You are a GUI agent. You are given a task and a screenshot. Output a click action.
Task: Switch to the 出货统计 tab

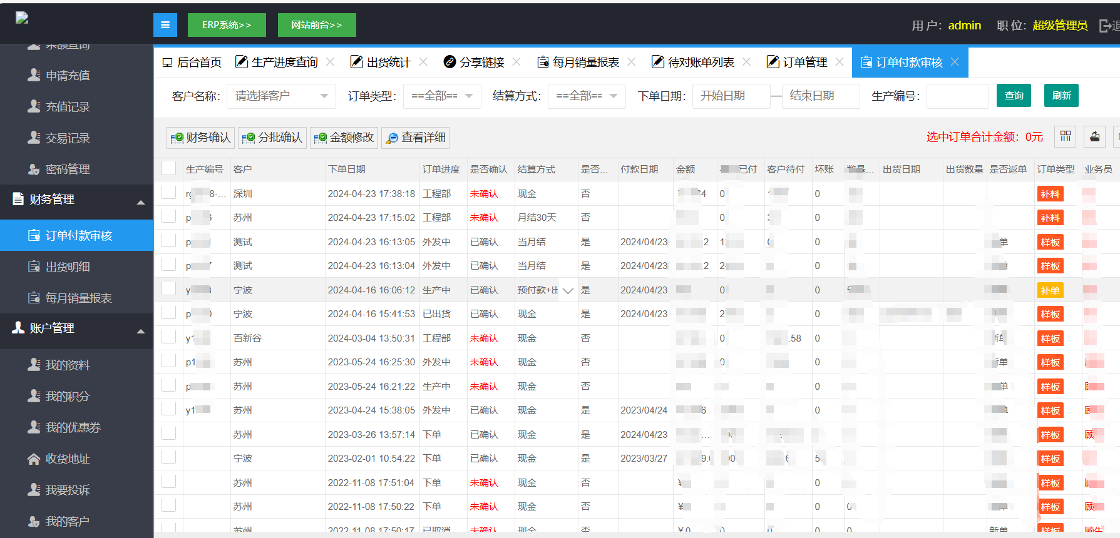381,62
